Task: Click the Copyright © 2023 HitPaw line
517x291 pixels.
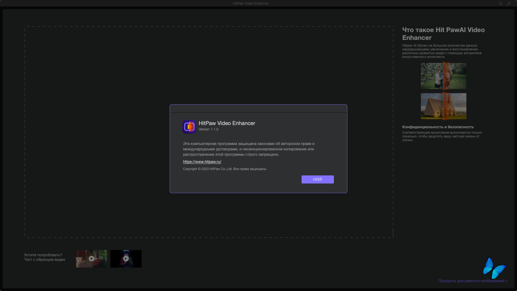Action: [225, 169]
